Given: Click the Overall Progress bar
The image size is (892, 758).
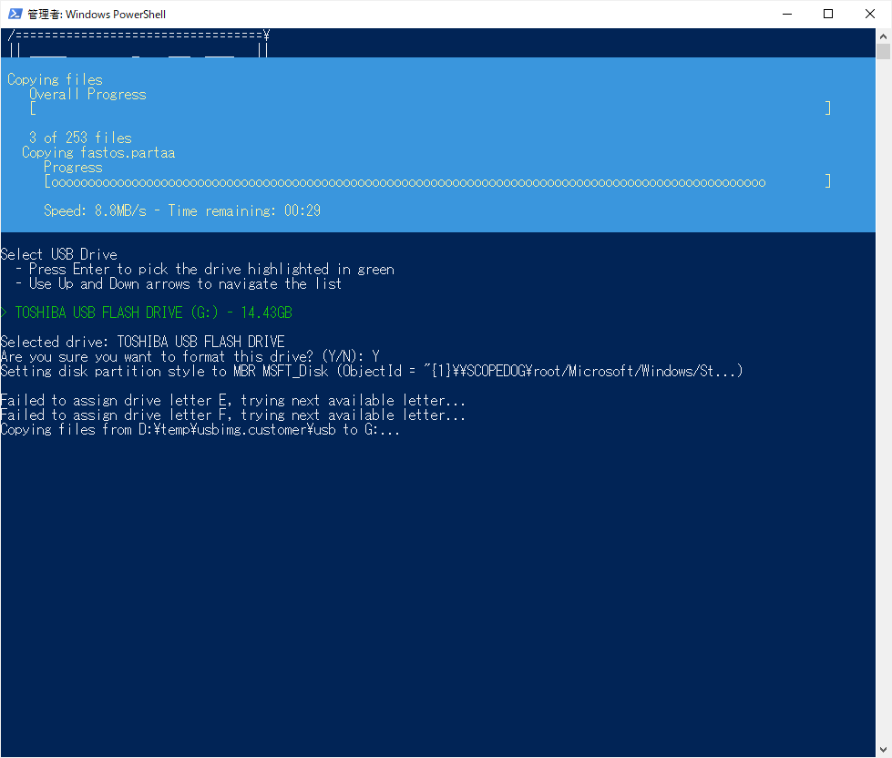Looking at the screenshot, I should coord(430,108).
